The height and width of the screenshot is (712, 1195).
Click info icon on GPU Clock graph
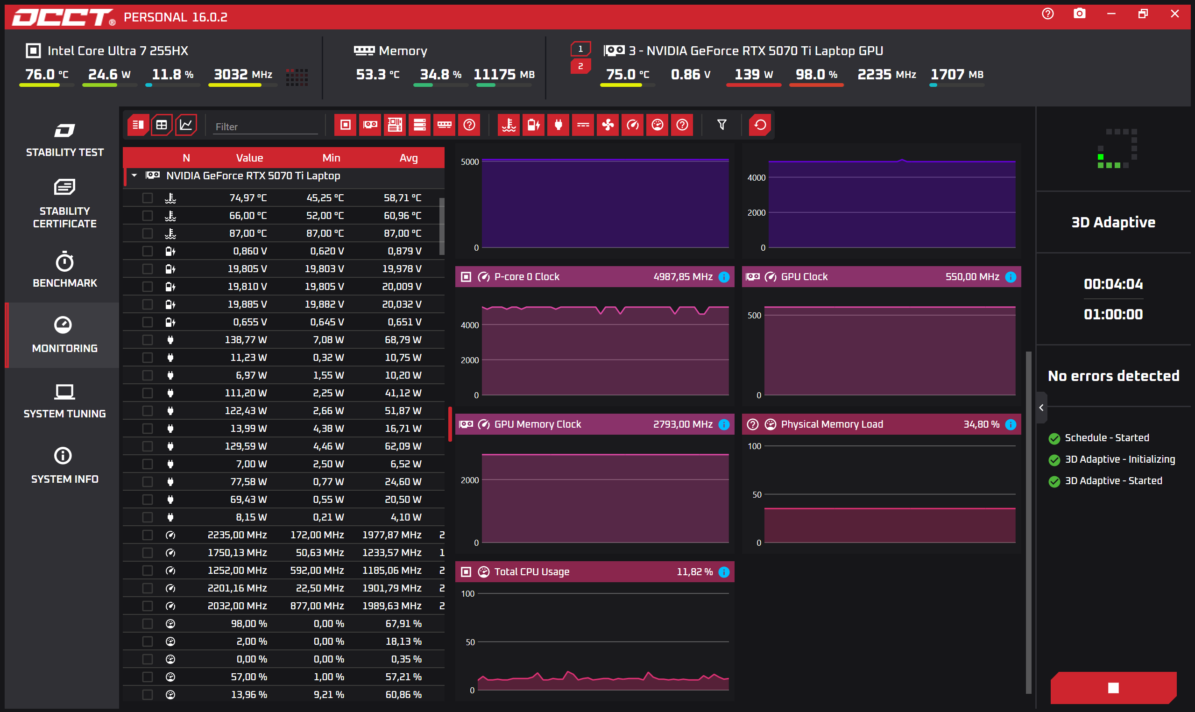click(x=1010, y=277)
